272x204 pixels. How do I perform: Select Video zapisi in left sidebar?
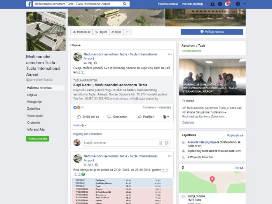point(35,116)
